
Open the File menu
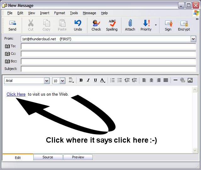[10, 13]
